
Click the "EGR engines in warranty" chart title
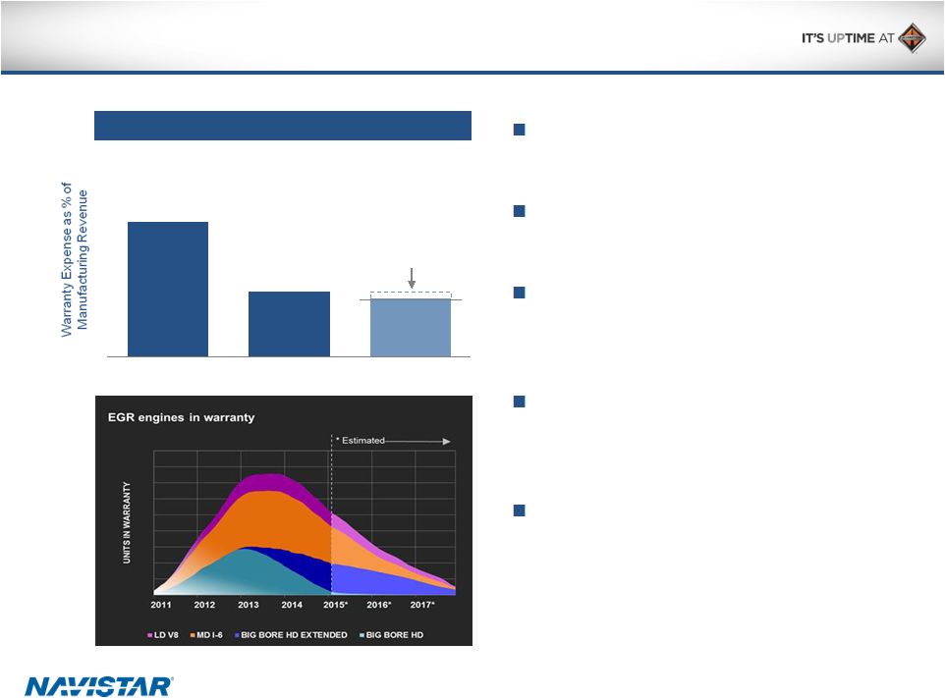pyautogui.click(x=181, y=417)
